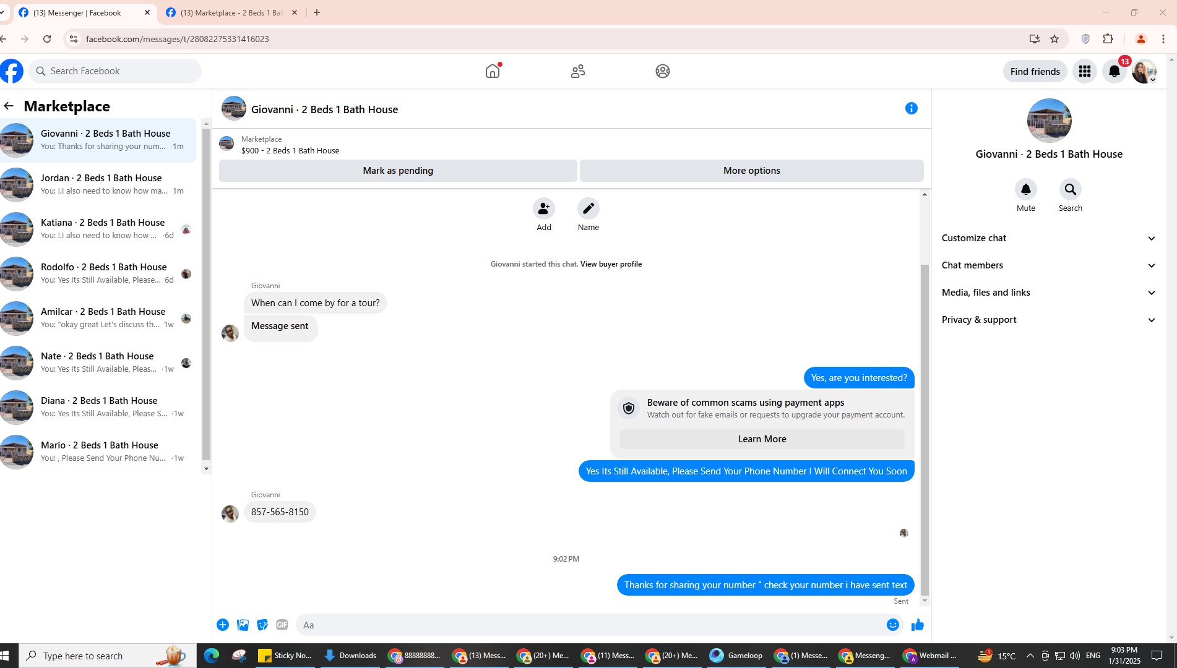
Task: Click More options button
Action: coord(751,171)
